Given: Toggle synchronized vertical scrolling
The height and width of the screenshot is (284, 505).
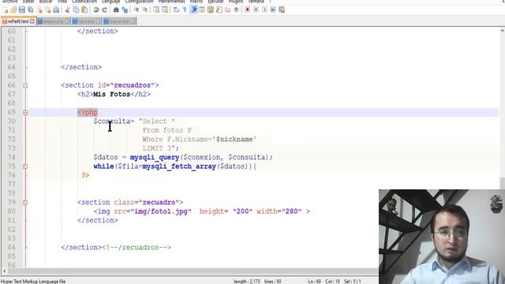Looking at the screenshot, I should [x=156, y=9].
